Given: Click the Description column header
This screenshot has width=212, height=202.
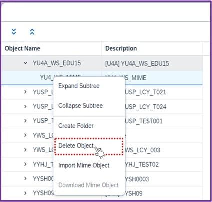Looking at the screenshot, I should (x=121, y=48).
